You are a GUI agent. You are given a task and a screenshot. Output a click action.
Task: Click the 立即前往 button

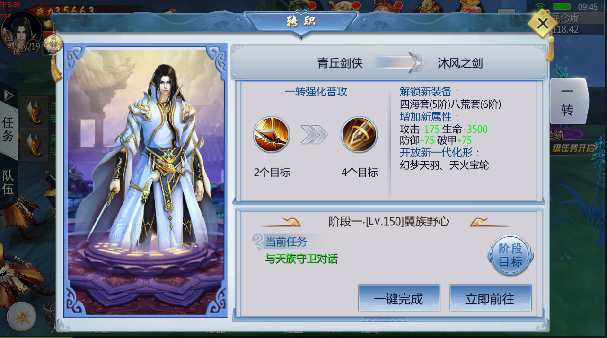pos(490,298)
